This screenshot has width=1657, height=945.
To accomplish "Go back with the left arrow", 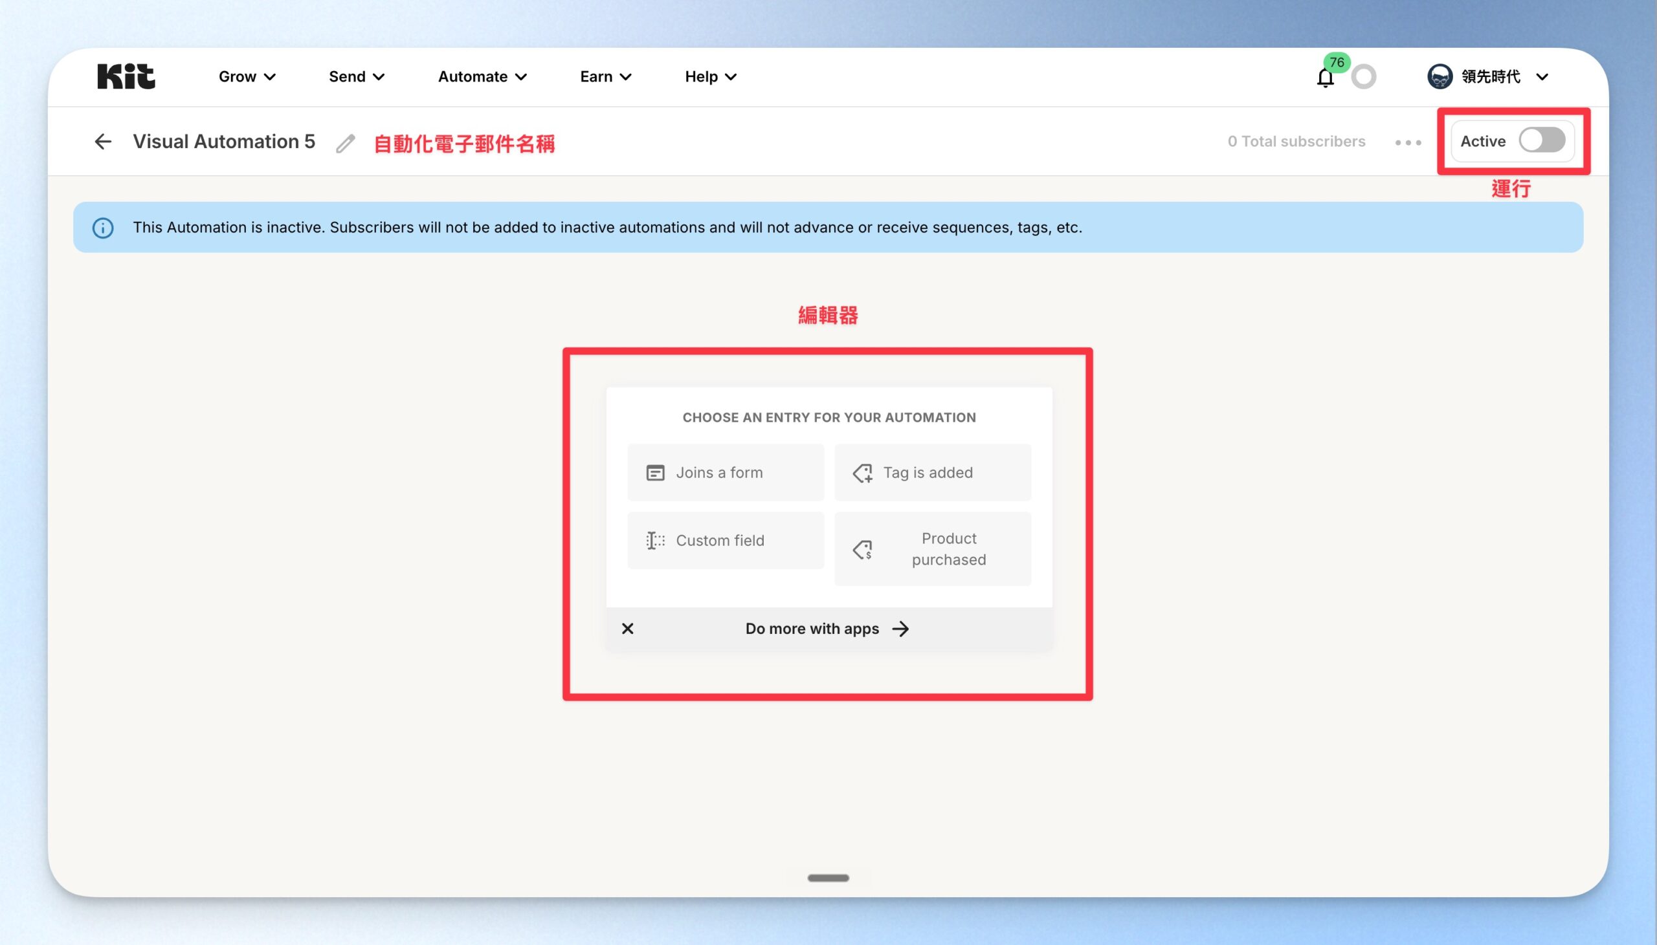I will [x=102, y=142].
